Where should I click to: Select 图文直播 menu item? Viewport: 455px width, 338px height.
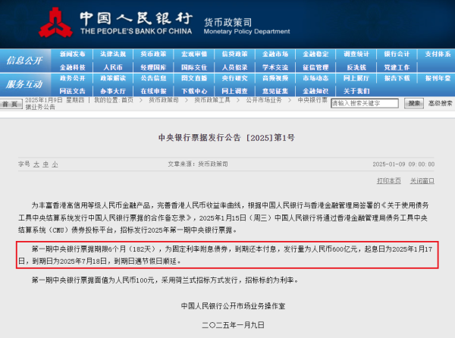(194, 78)
